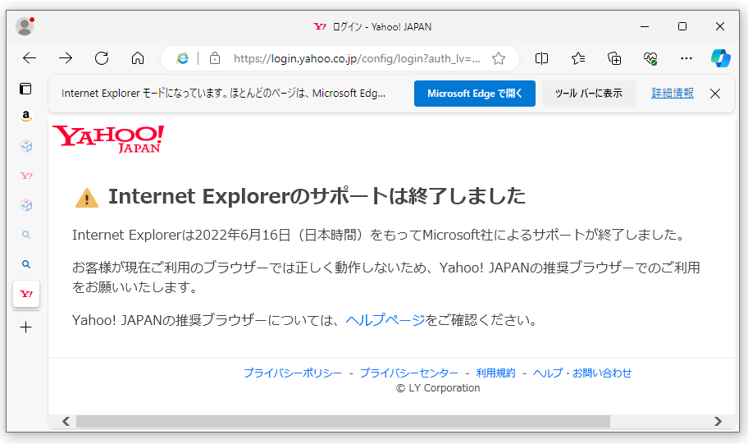Click the Internet Explorer mode icon in address bar

[x=182, y=58]
